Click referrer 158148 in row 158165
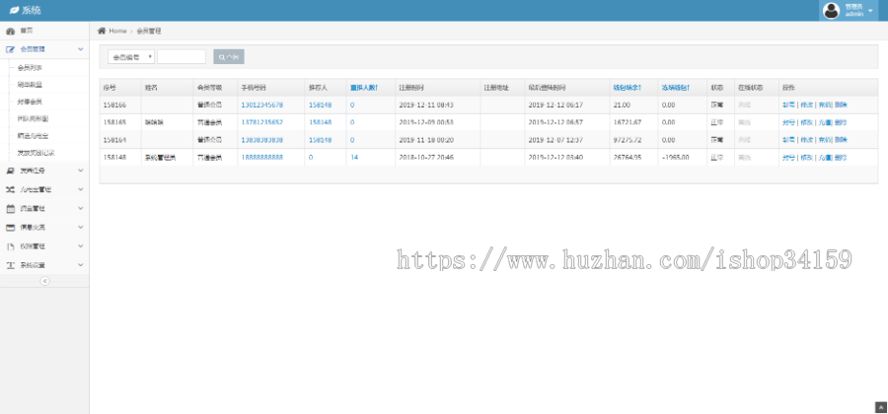 tap(321, 122)
